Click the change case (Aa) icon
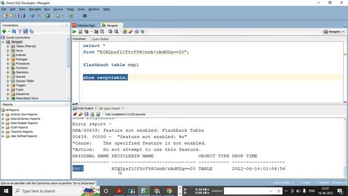 (x=142, y=32)
